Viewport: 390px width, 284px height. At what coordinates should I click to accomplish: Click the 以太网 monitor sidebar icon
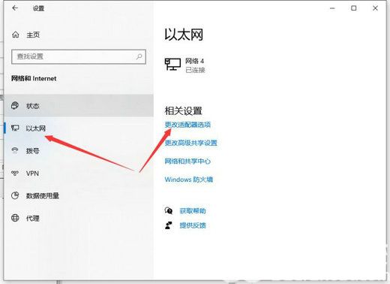click(x=15, y=128)
